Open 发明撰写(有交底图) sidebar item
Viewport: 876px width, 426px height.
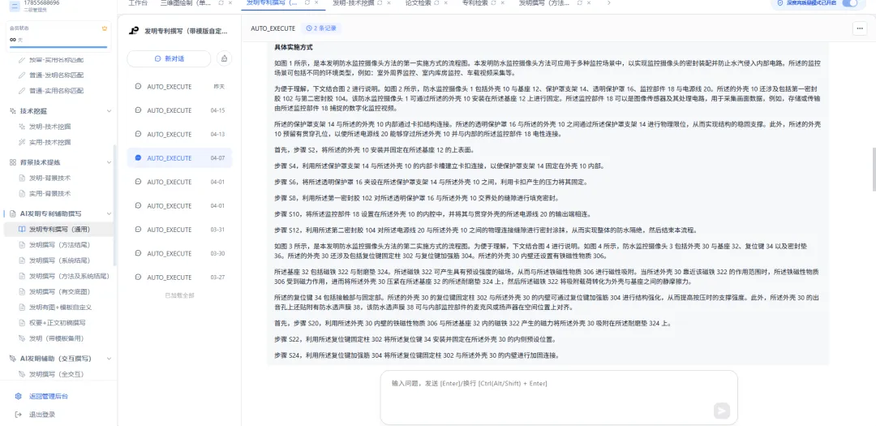[59, 292]
